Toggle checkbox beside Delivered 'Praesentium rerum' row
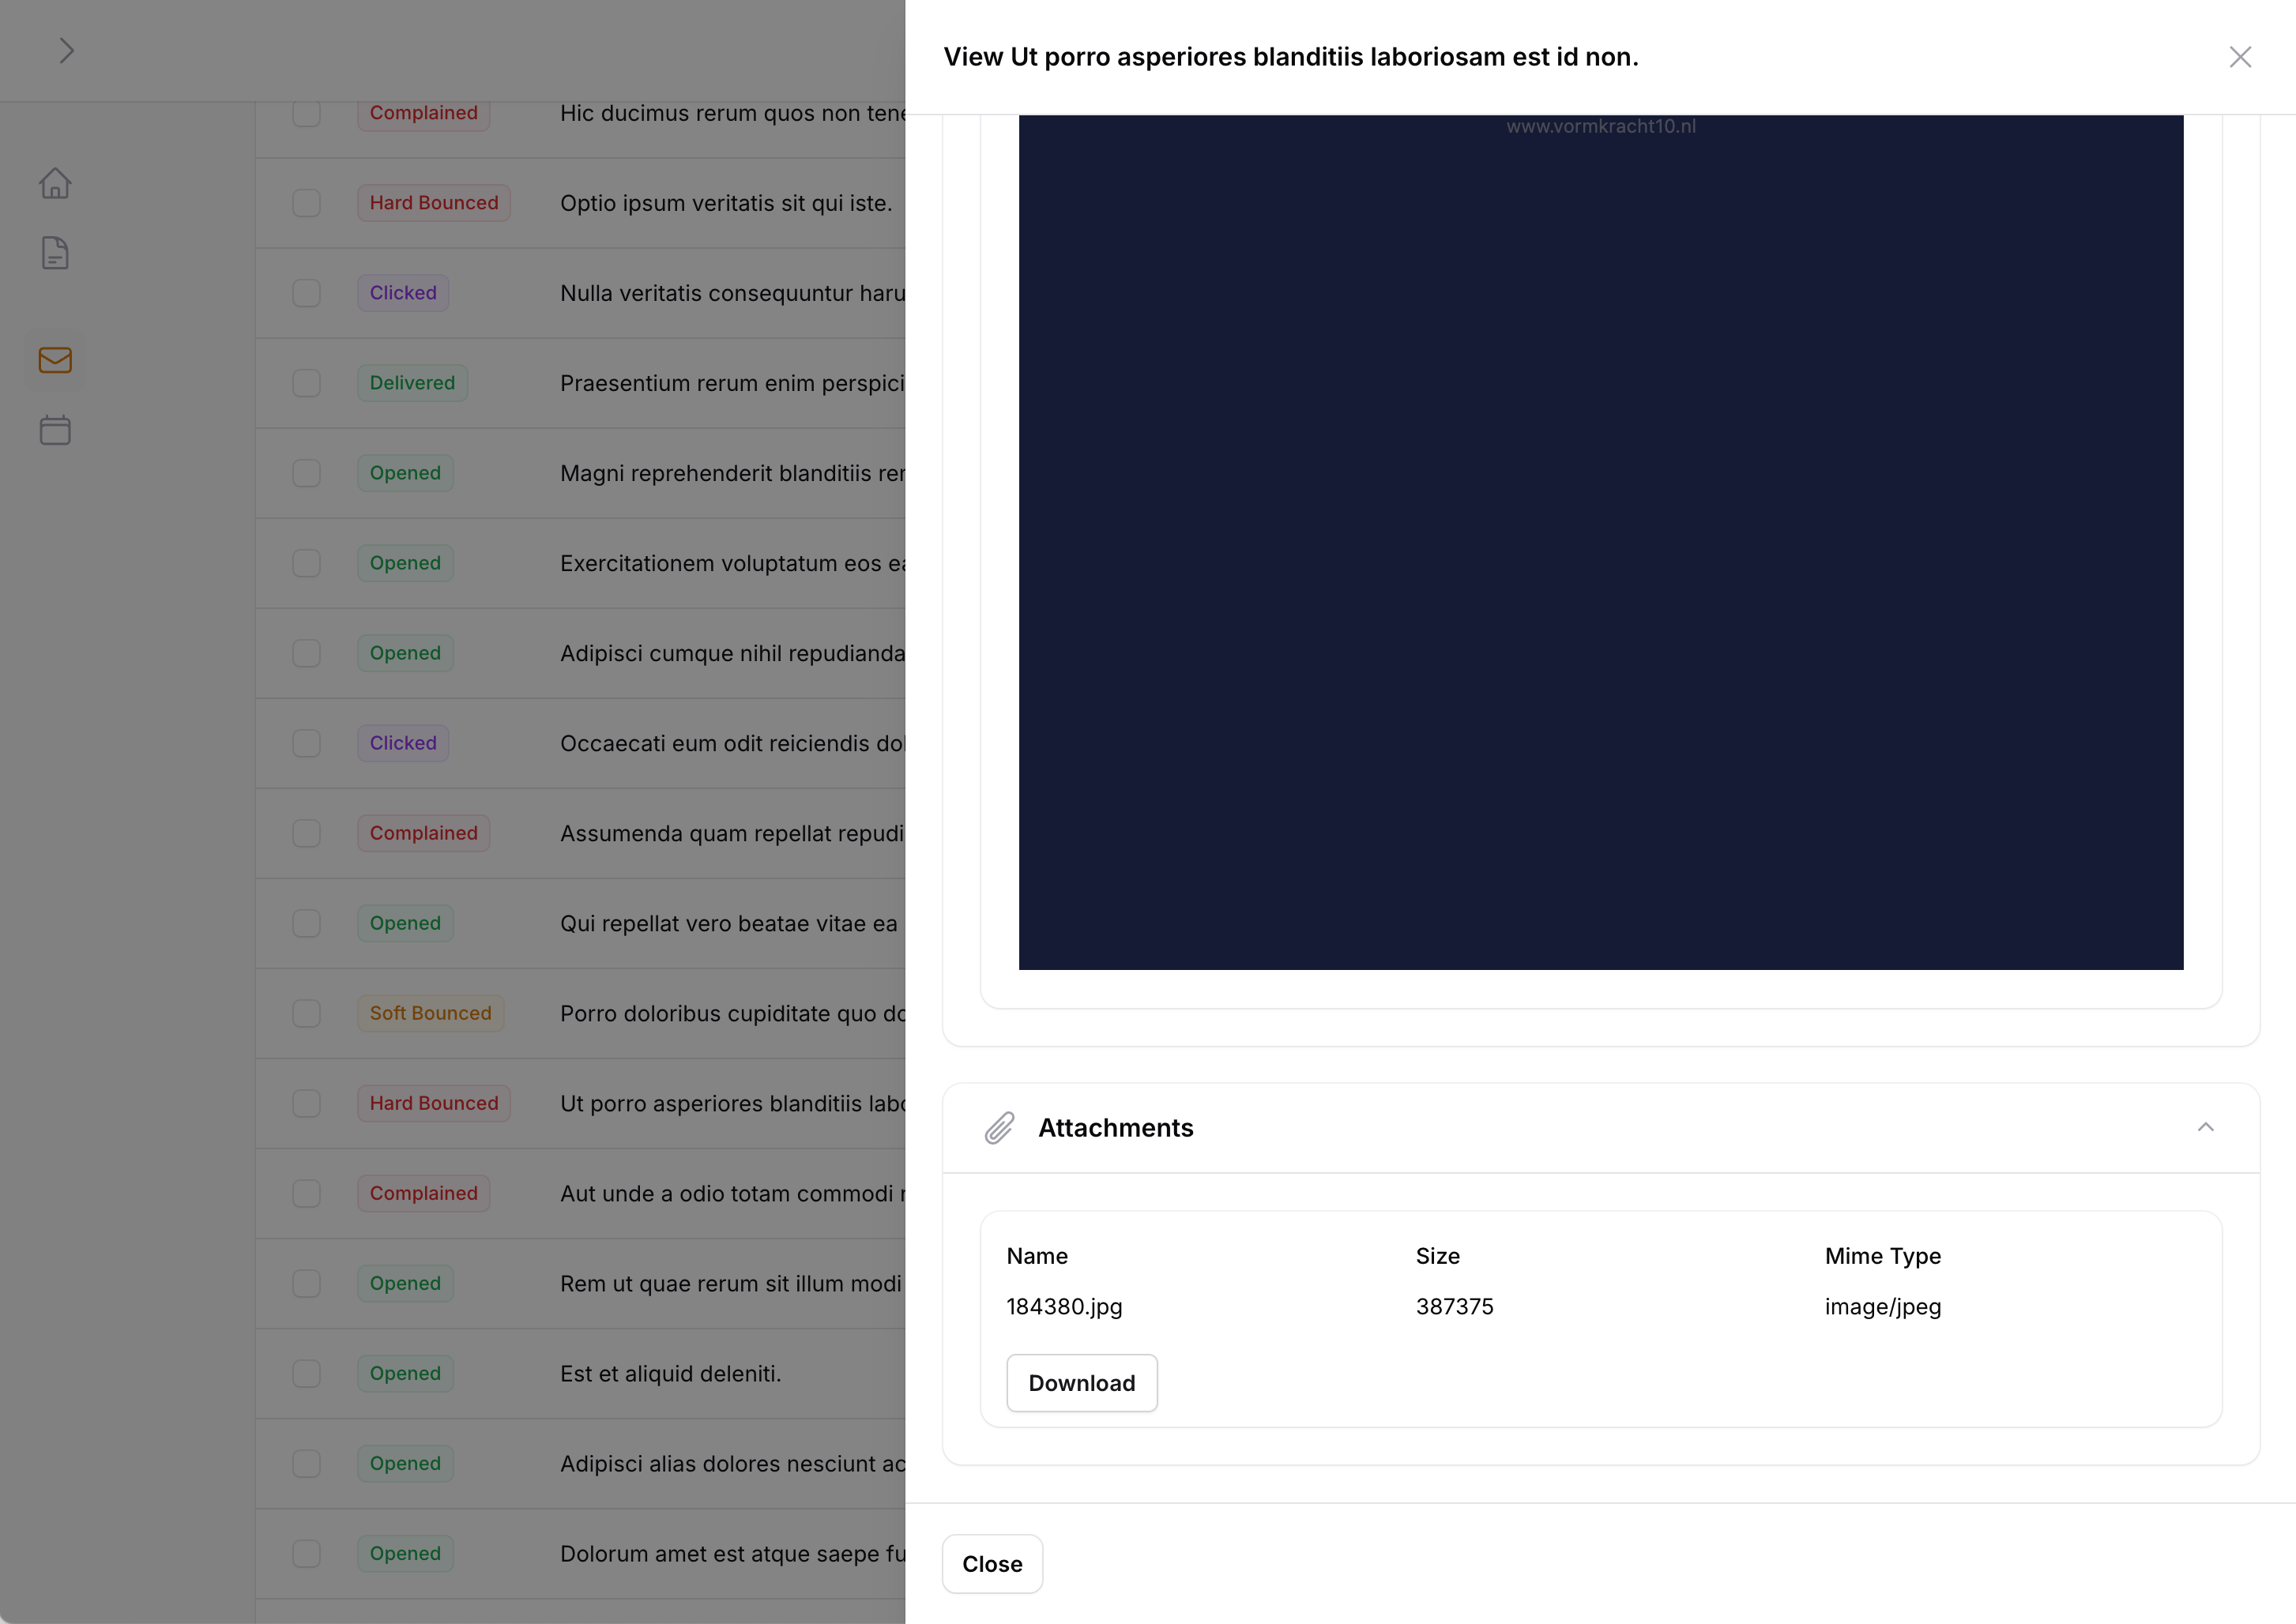The width and height of the screenshot is (2296, 1624). point(306,383)
